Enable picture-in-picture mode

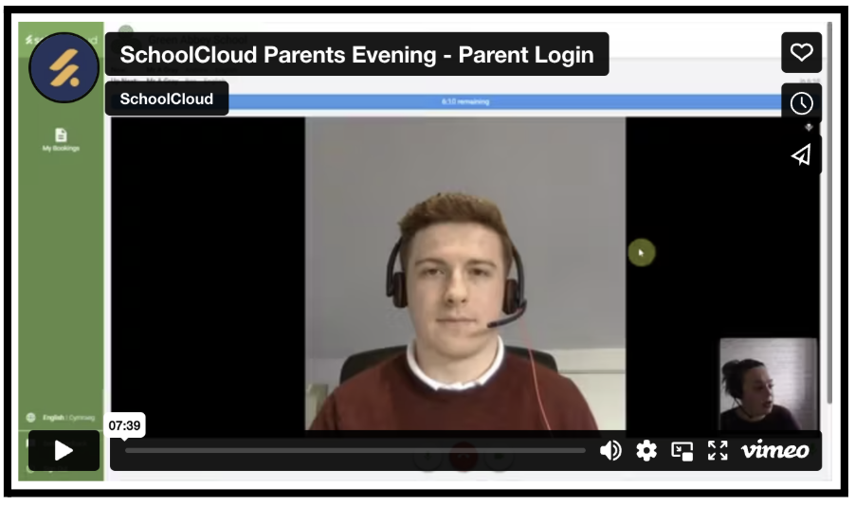coord(682,451)
